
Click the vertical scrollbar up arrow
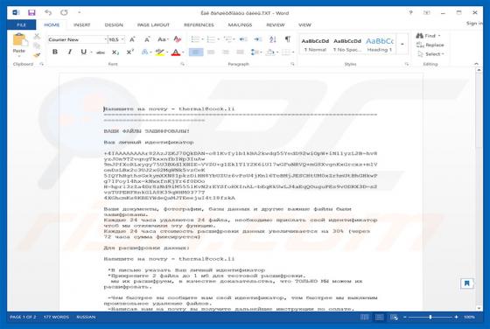point(479,70)
